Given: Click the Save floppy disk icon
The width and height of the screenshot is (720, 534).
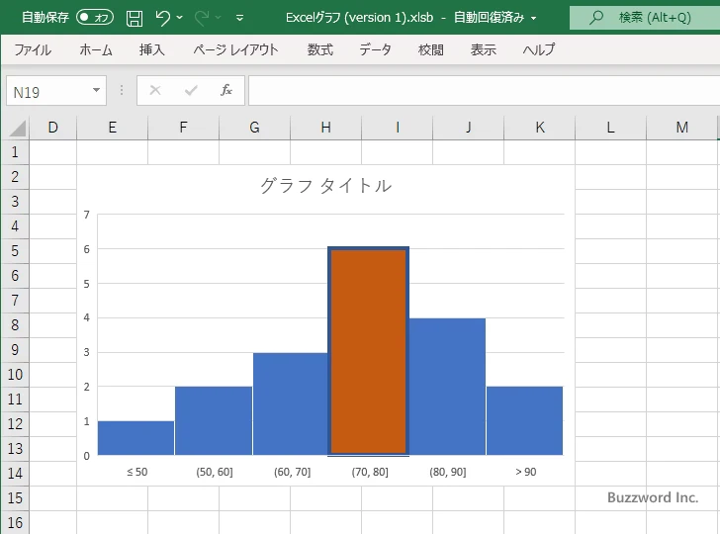Looking at the screenshot, I should (x=135, y=18).
